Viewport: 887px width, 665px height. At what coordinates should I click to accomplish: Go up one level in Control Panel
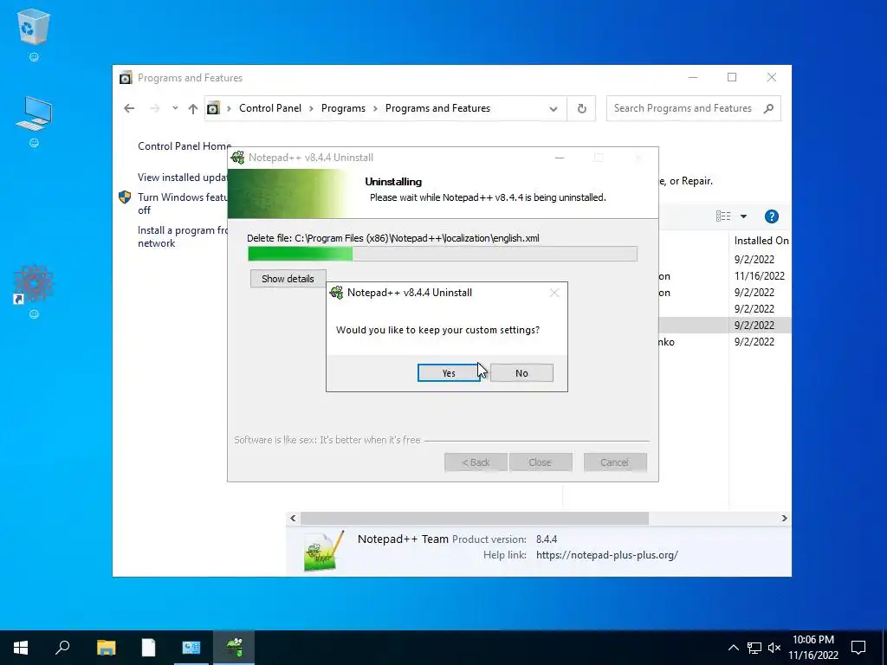193,108
